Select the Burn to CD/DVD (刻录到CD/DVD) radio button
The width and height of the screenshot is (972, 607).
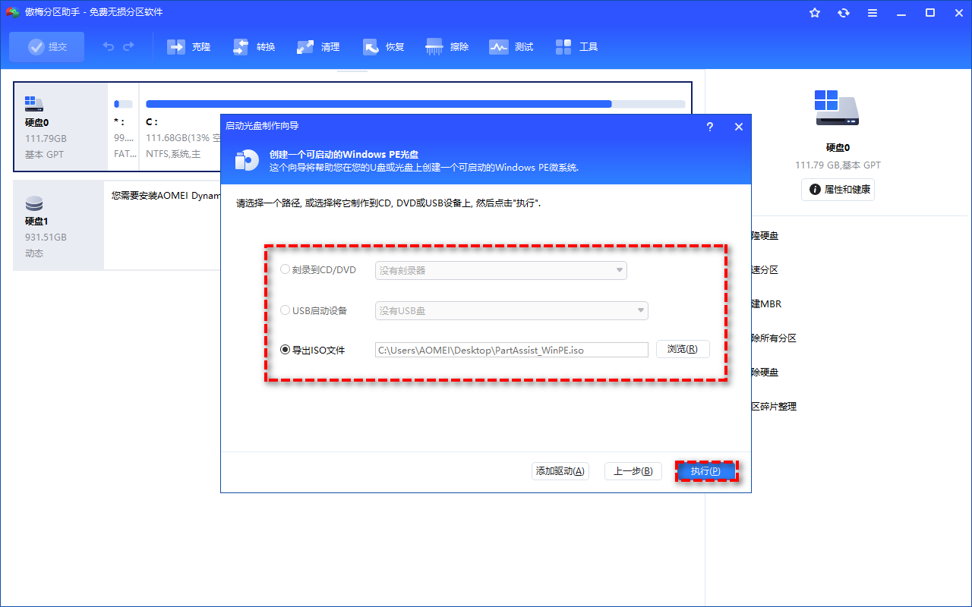pos(286,269)
